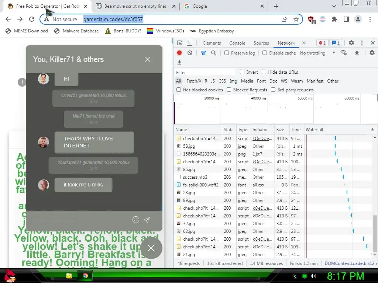
Task: Check Hide data URLs checkbox
Action: [264, 72]
